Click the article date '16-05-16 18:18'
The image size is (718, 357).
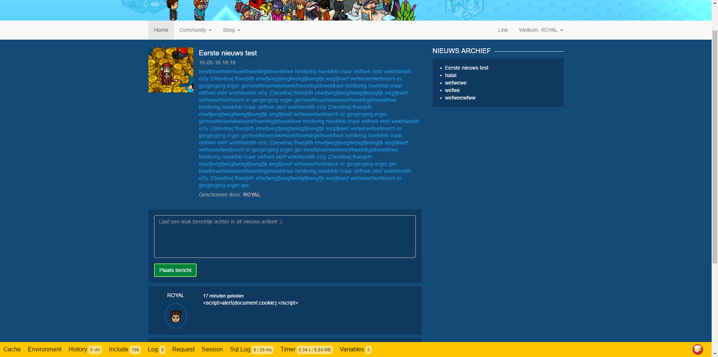click(x=217, y=63)
